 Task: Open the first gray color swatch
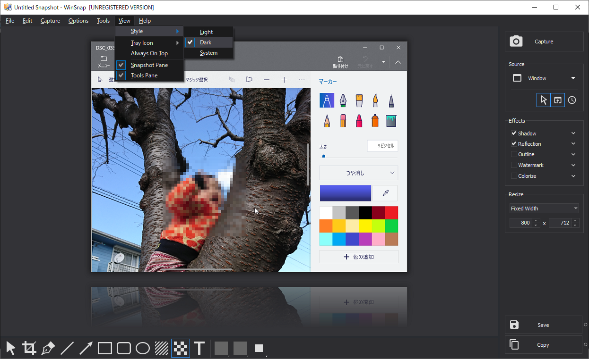coord(221,349)
